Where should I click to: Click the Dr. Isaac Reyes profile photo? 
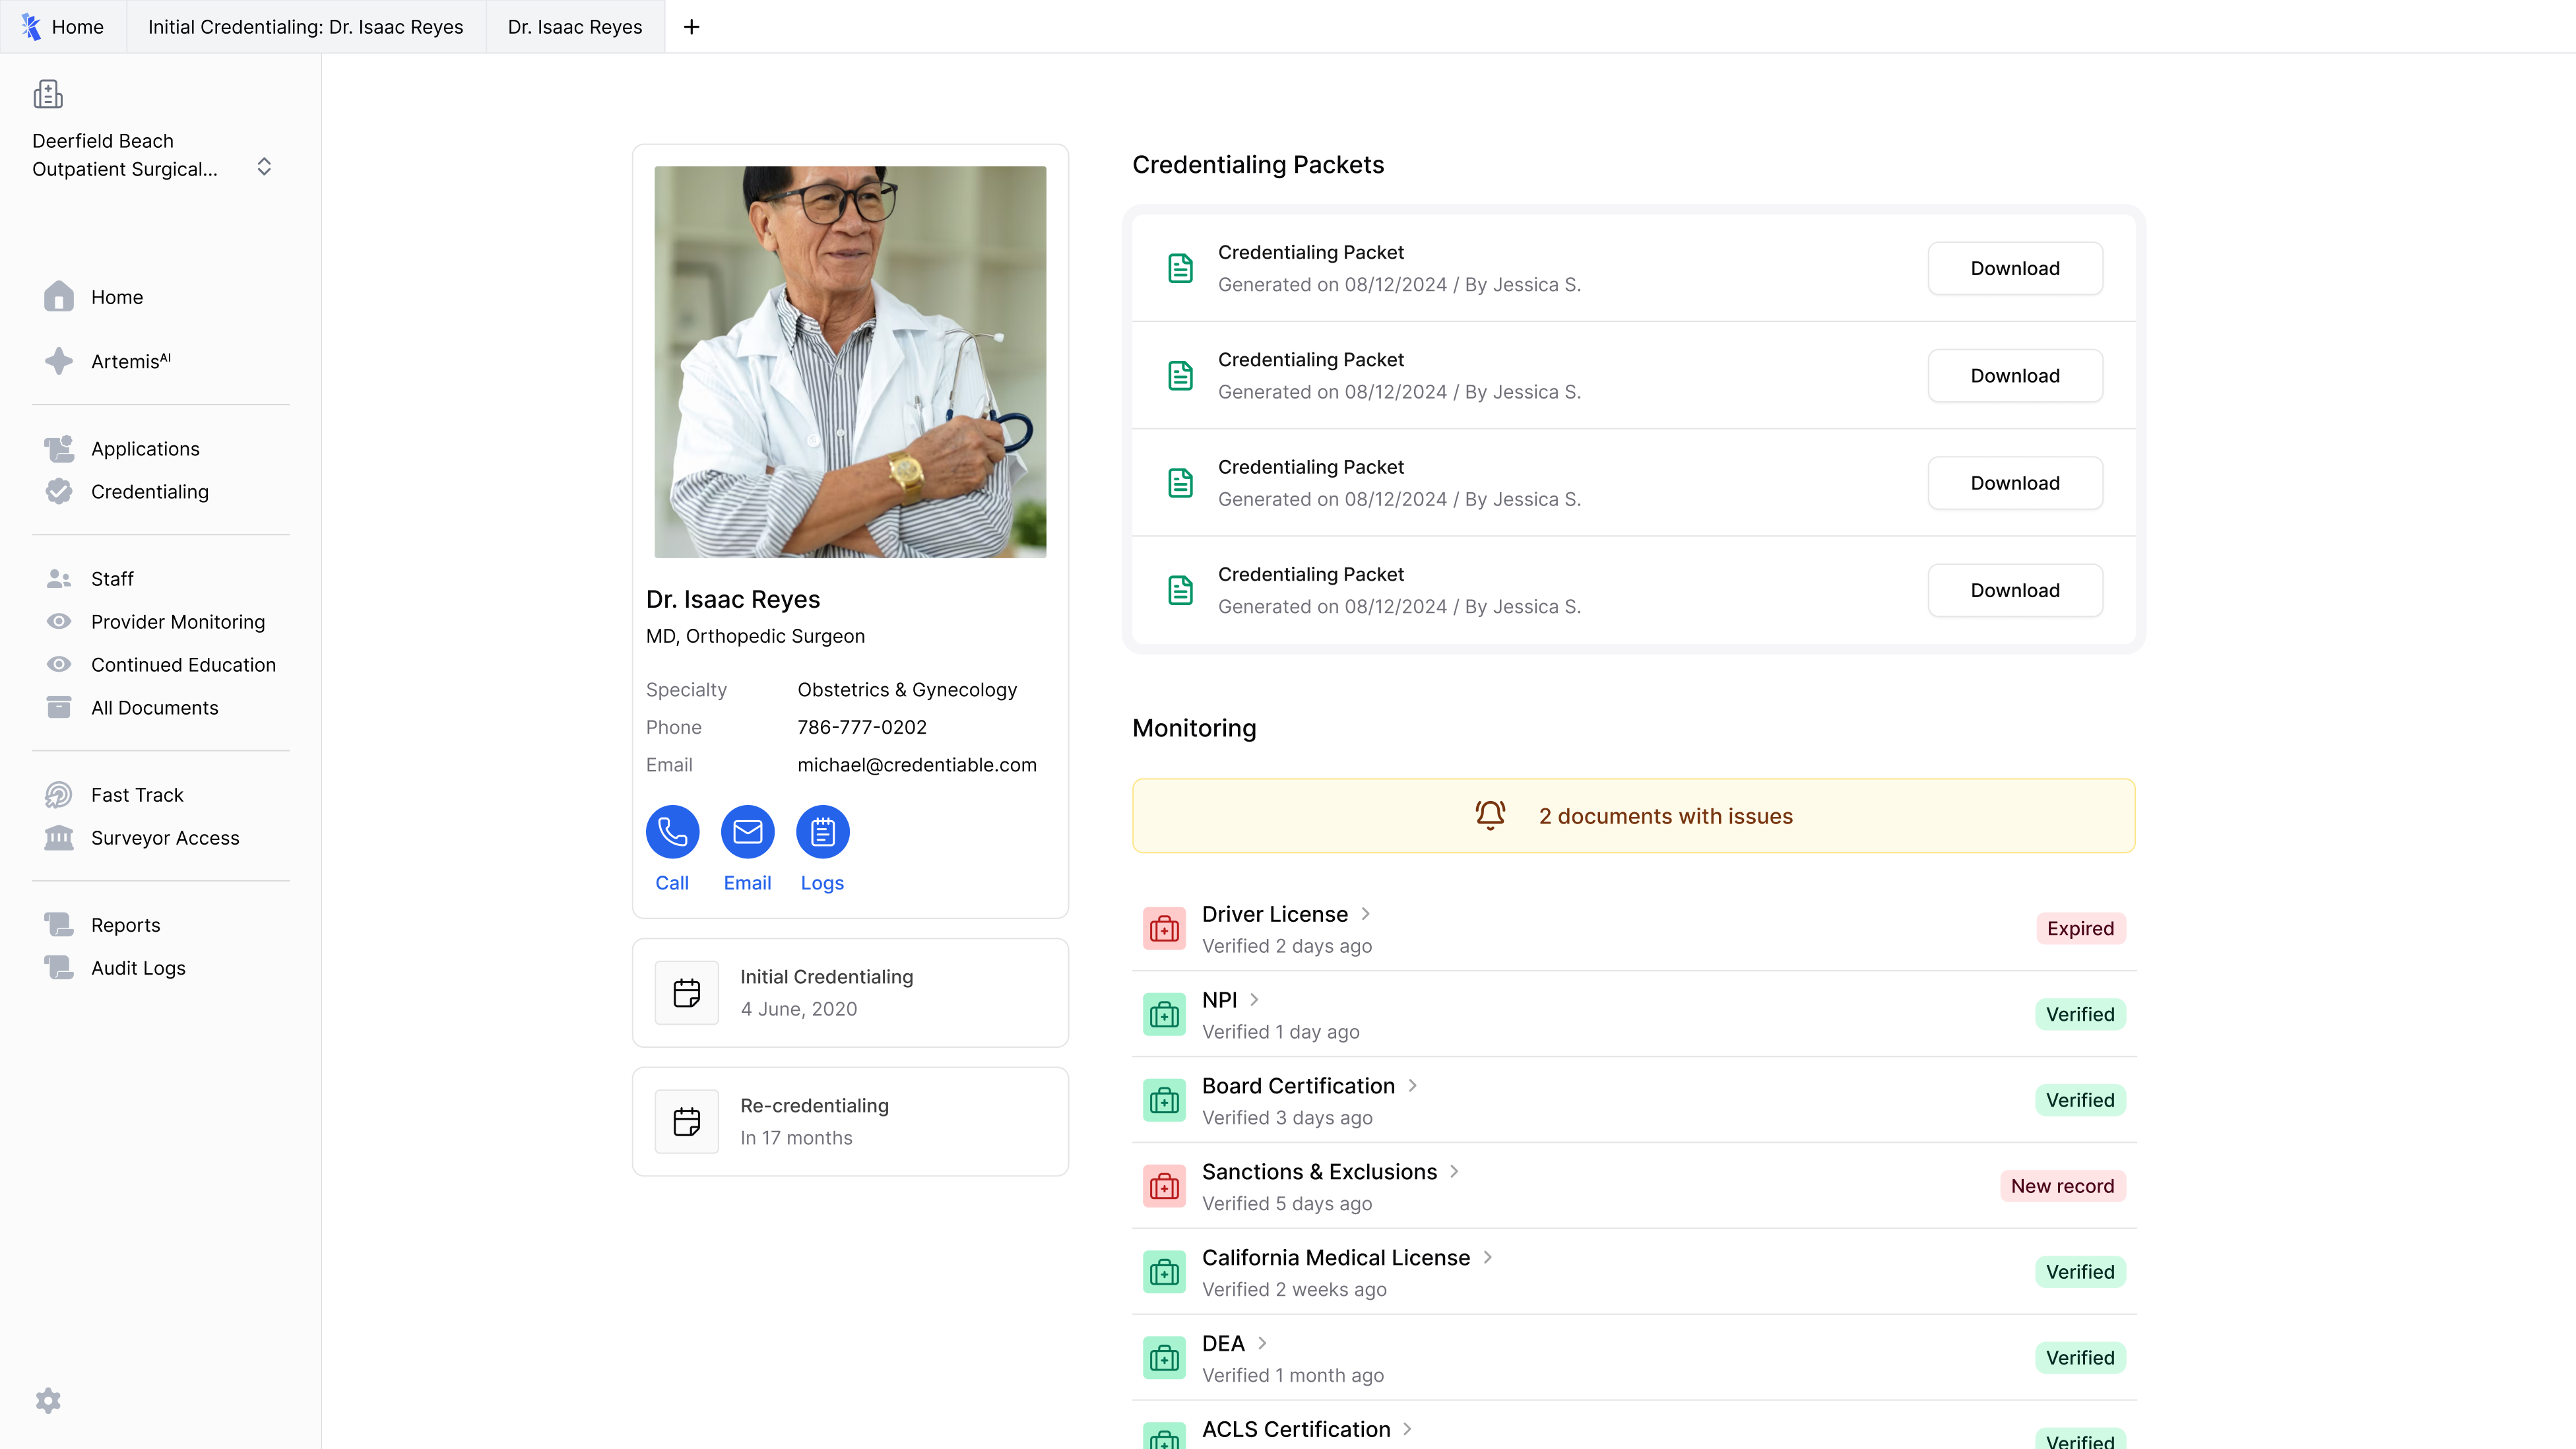click(x=850, y=361)
